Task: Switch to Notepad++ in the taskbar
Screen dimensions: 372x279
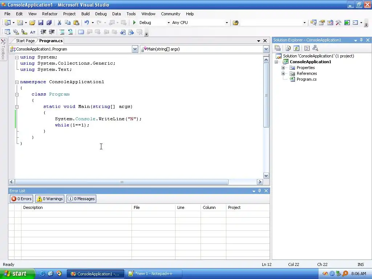Action: point(154,274)
